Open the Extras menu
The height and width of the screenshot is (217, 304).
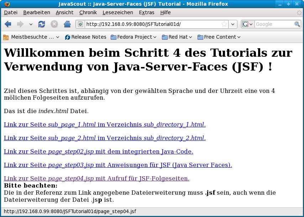[146, 12]
